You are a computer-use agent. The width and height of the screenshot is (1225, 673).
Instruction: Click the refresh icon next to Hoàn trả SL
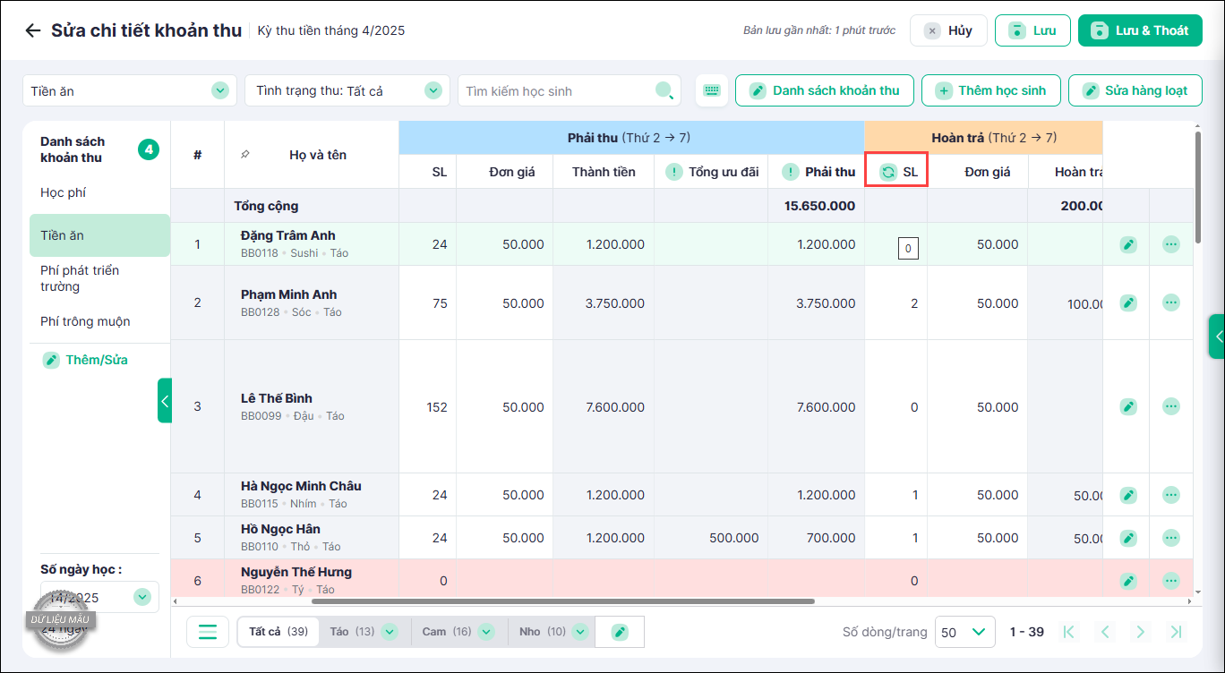click(888, 172)
